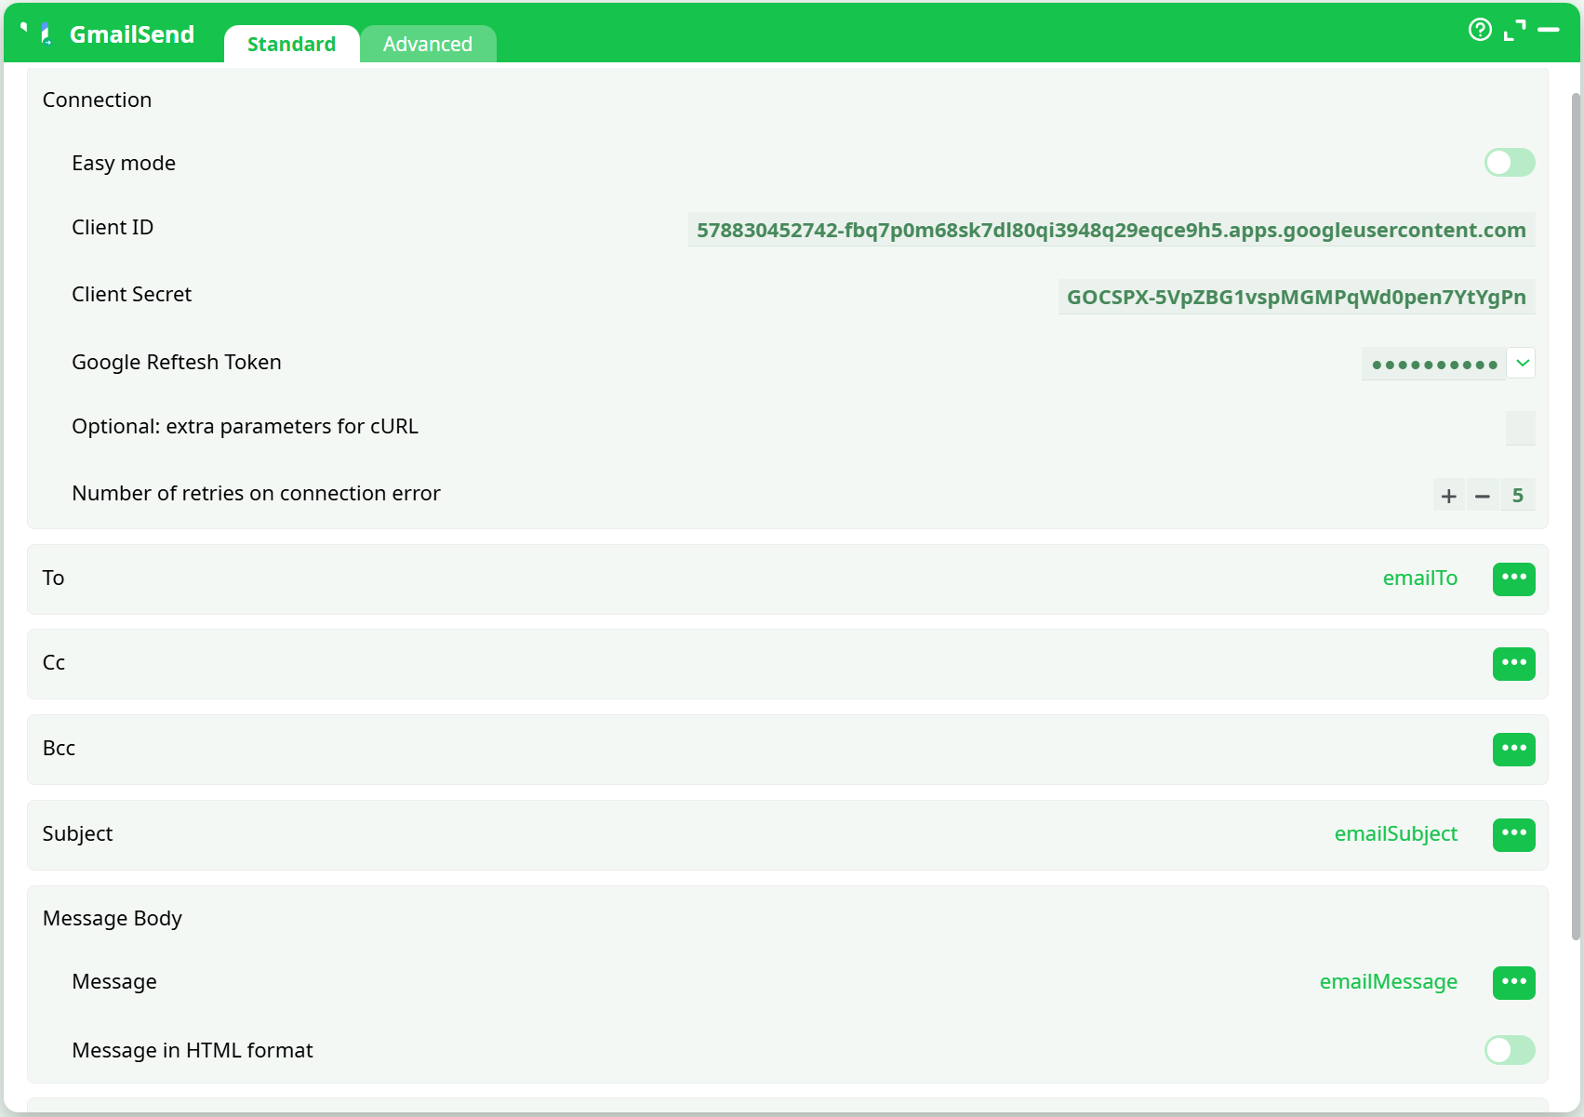Open variable picker for the Bcc field

pyautogui.click(x=1513, y=749)
